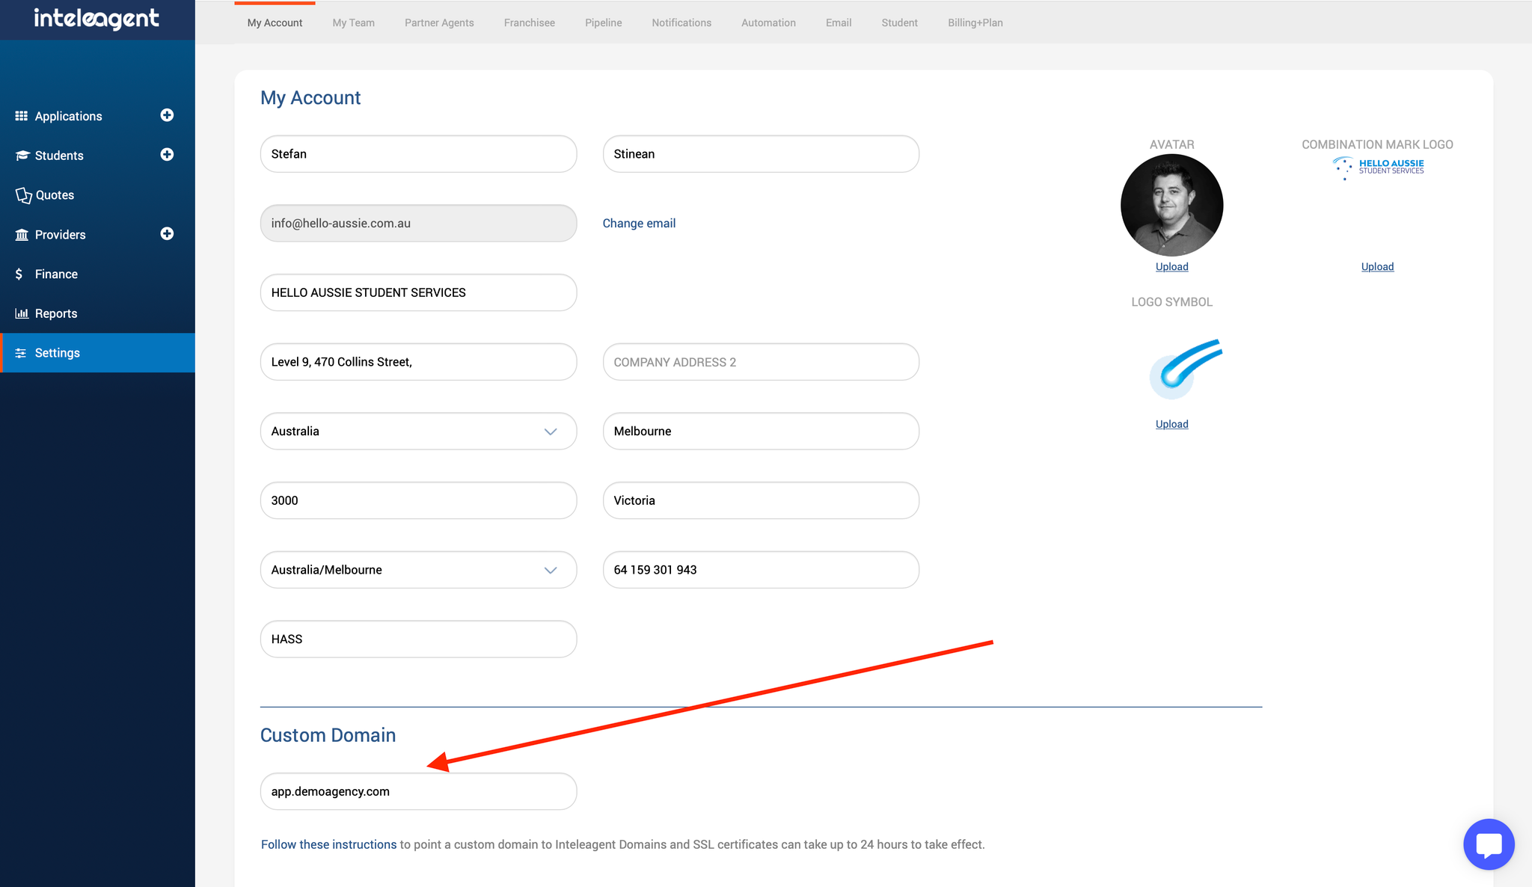Open the chat bubble widget
The height and width of the screenshot is (887, 1532).
tap(1489, 844)
